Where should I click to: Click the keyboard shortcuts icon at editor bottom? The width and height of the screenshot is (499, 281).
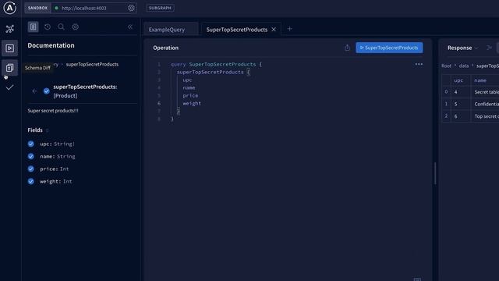418,279
